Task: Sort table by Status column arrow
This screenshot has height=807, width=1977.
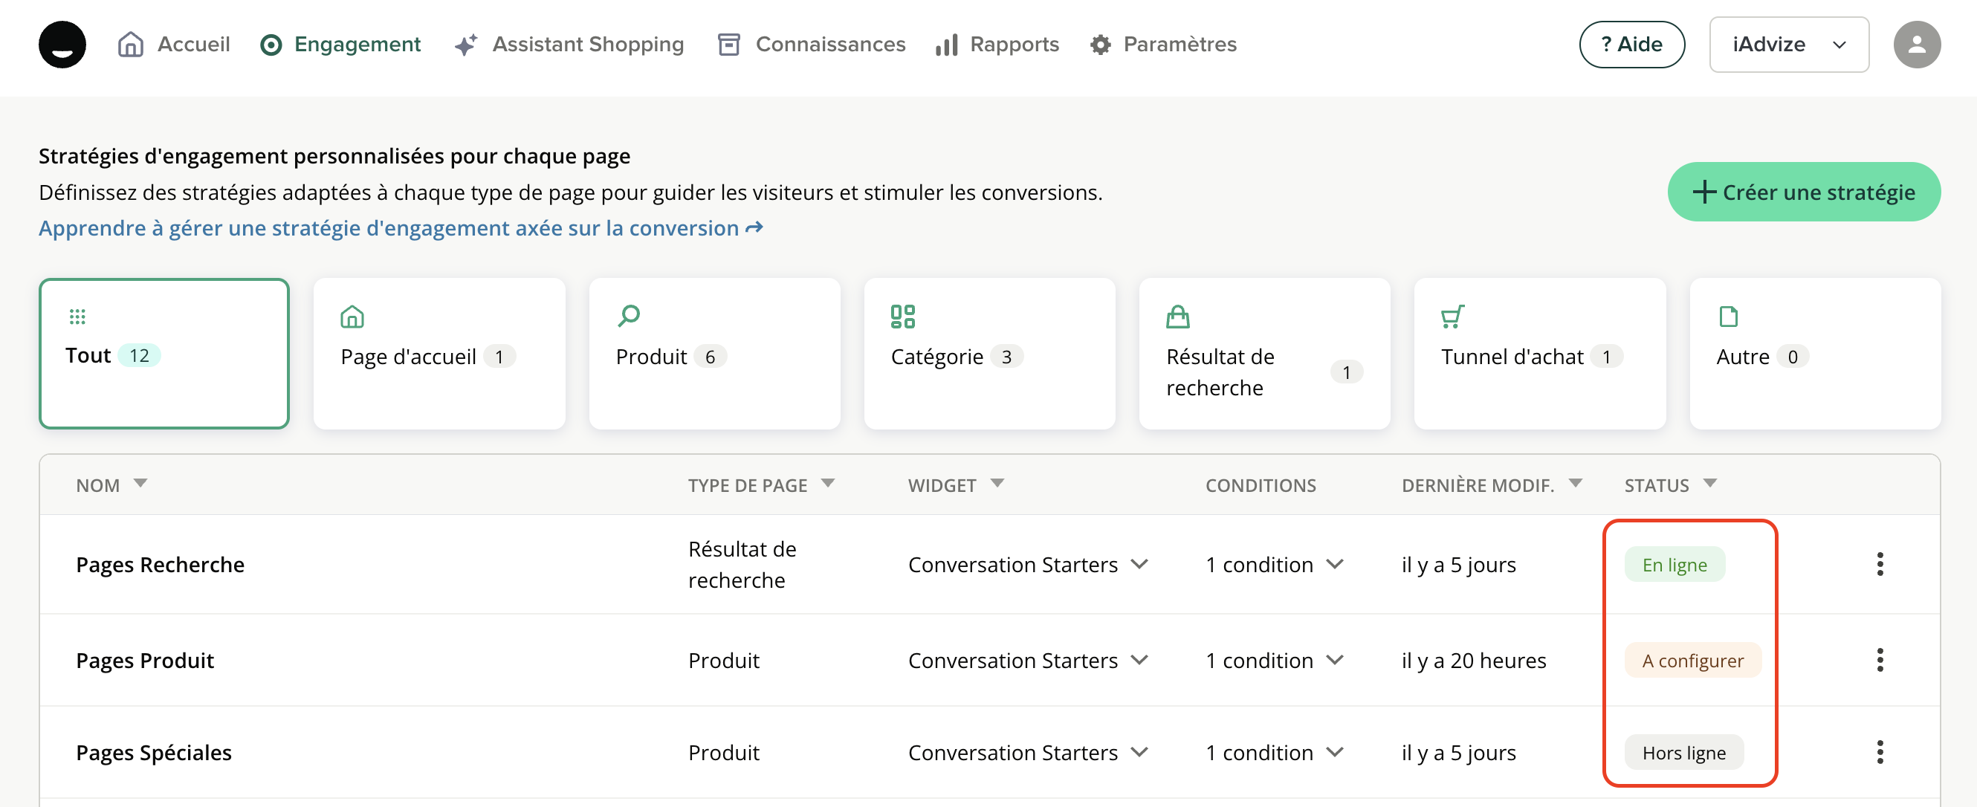Action: [x=1710, y=483]
